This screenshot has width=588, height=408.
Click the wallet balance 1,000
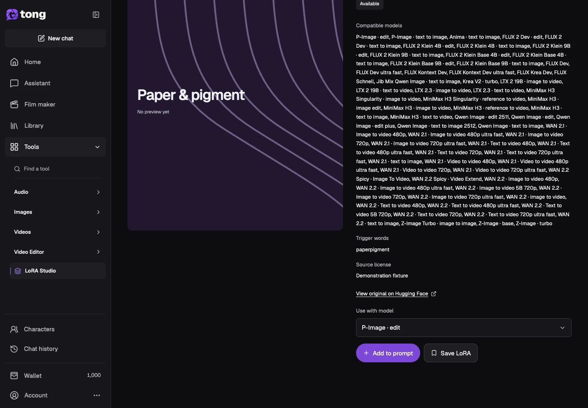click(x=94, y=375)
